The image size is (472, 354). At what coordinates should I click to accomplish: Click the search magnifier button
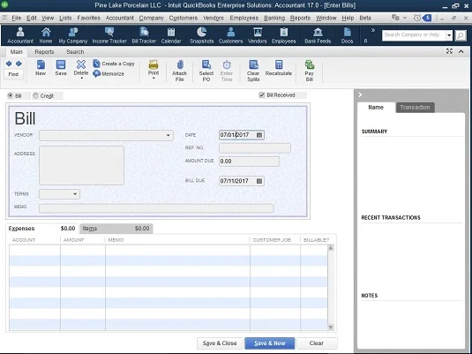(461, 35)
